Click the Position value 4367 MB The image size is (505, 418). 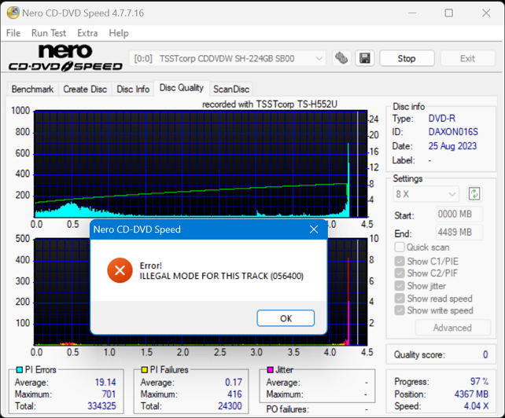(471, 394)
